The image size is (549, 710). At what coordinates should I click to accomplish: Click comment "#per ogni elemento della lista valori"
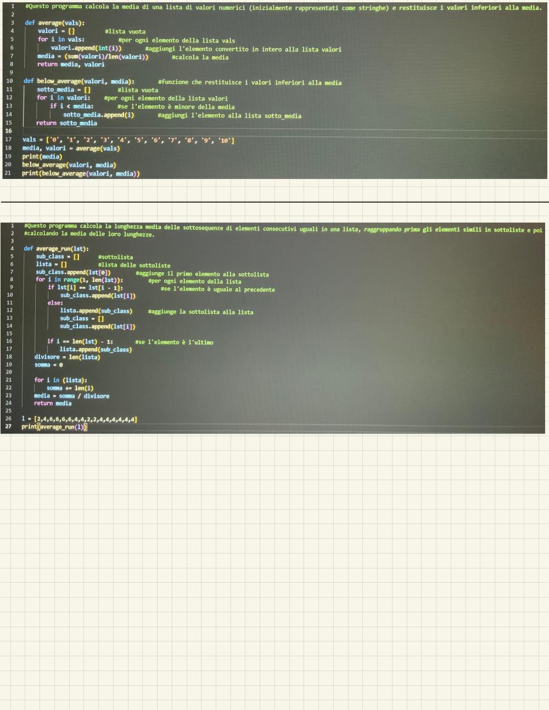[x=166, y=98]
